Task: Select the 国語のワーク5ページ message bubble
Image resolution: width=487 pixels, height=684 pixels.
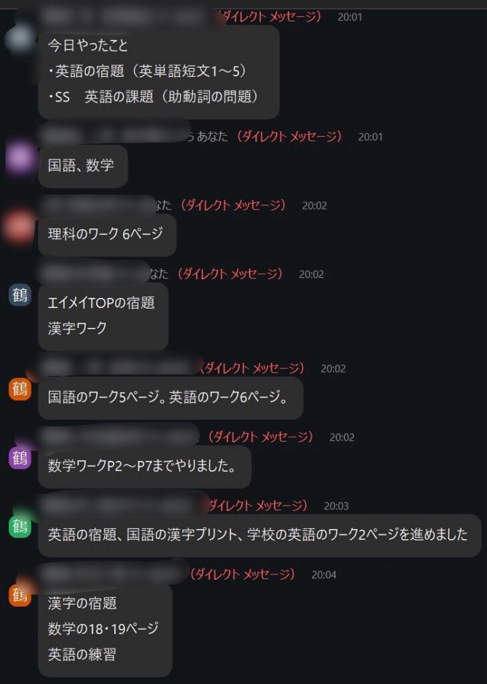Action: (x=170, y=398)
